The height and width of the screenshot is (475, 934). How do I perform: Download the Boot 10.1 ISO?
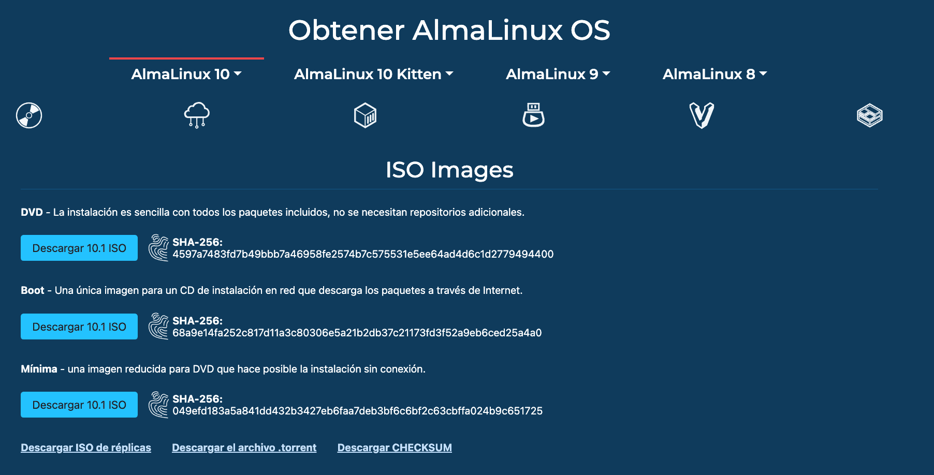pos(79,326)
